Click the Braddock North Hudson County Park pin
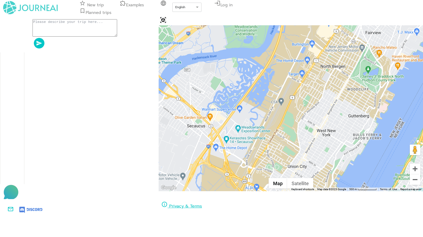 click(x=368, y=70)
